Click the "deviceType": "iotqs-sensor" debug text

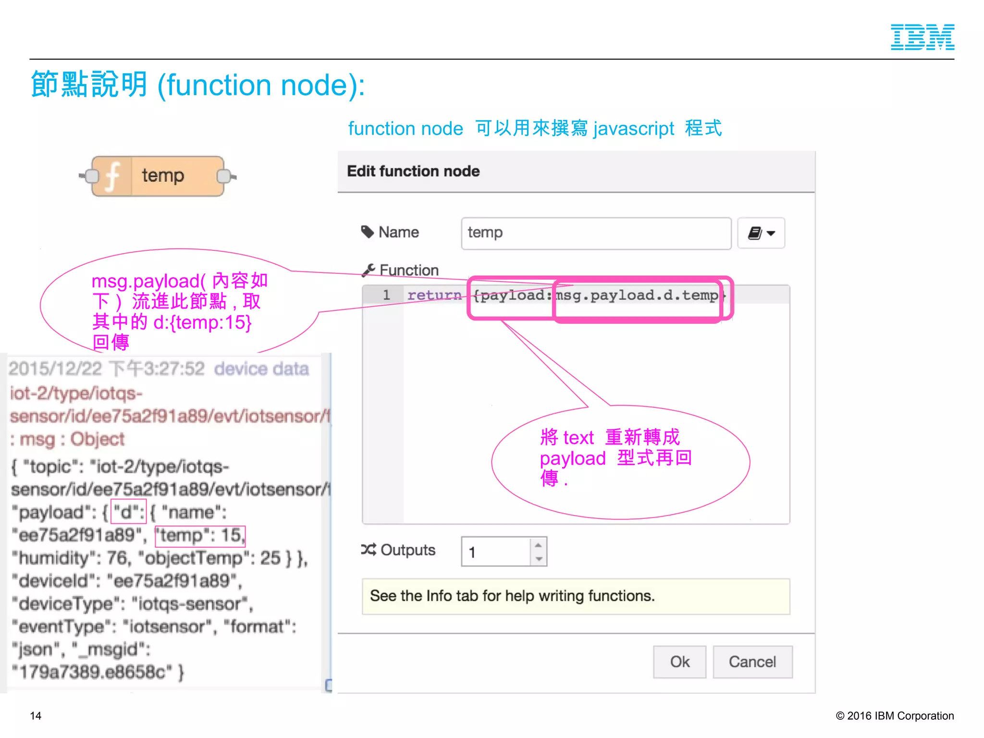(133, 603)
